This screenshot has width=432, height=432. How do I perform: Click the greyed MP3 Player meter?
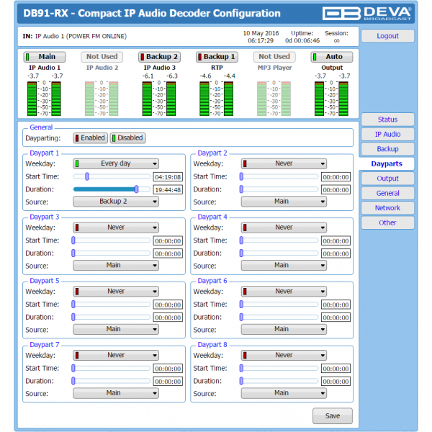click(274, 99)
